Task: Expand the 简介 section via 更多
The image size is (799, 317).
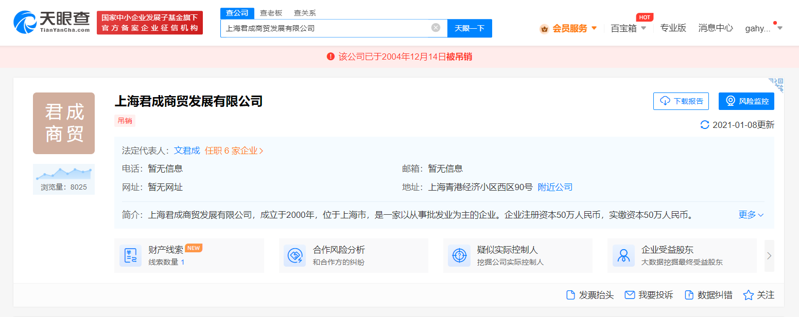Action: click(750, 215)
